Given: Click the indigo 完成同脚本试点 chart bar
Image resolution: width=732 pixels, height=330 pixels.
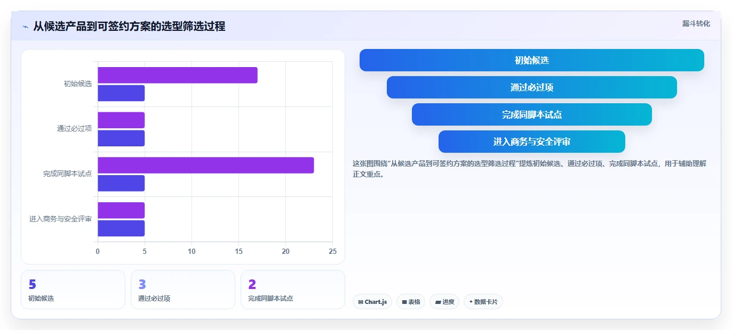Looking at the screenshot, I should click(x=121, y=183).
